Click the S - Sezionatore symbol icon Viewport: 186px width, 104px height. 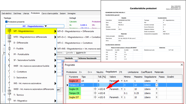click(x=9, y=77)
